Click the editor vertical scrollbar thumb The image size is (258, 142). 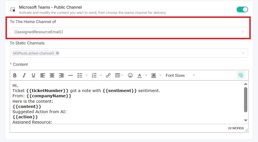coord(246,100)
